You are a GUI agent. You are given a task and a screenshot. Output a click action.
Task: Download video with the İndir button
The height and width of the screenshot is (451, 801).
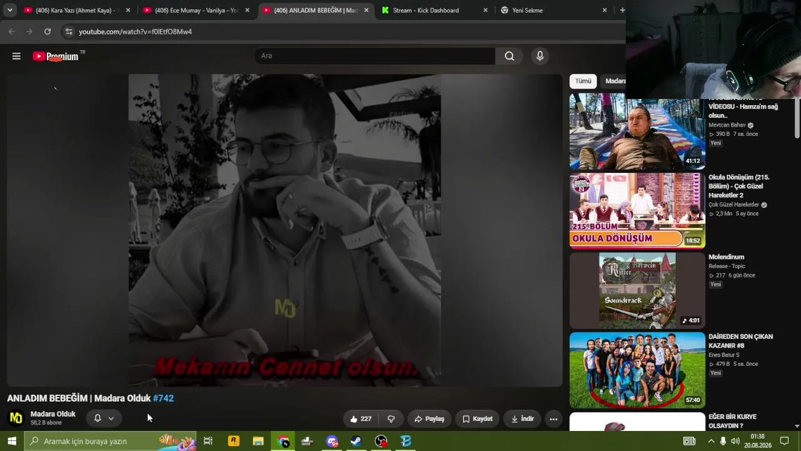click(523, 419)
